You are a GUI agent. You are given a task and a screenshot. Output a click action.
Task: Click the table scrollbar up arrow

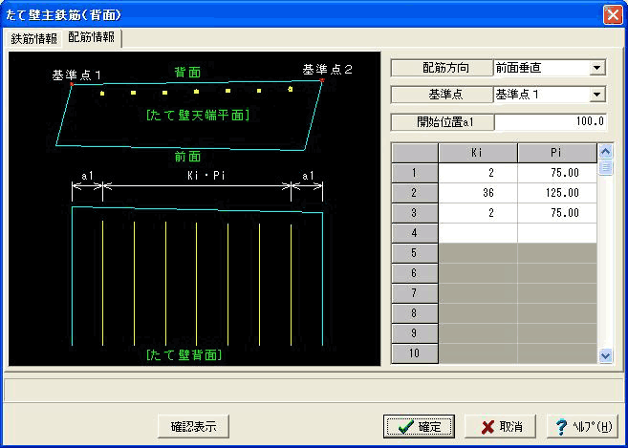pyautogui.click(x=605, y=152)
